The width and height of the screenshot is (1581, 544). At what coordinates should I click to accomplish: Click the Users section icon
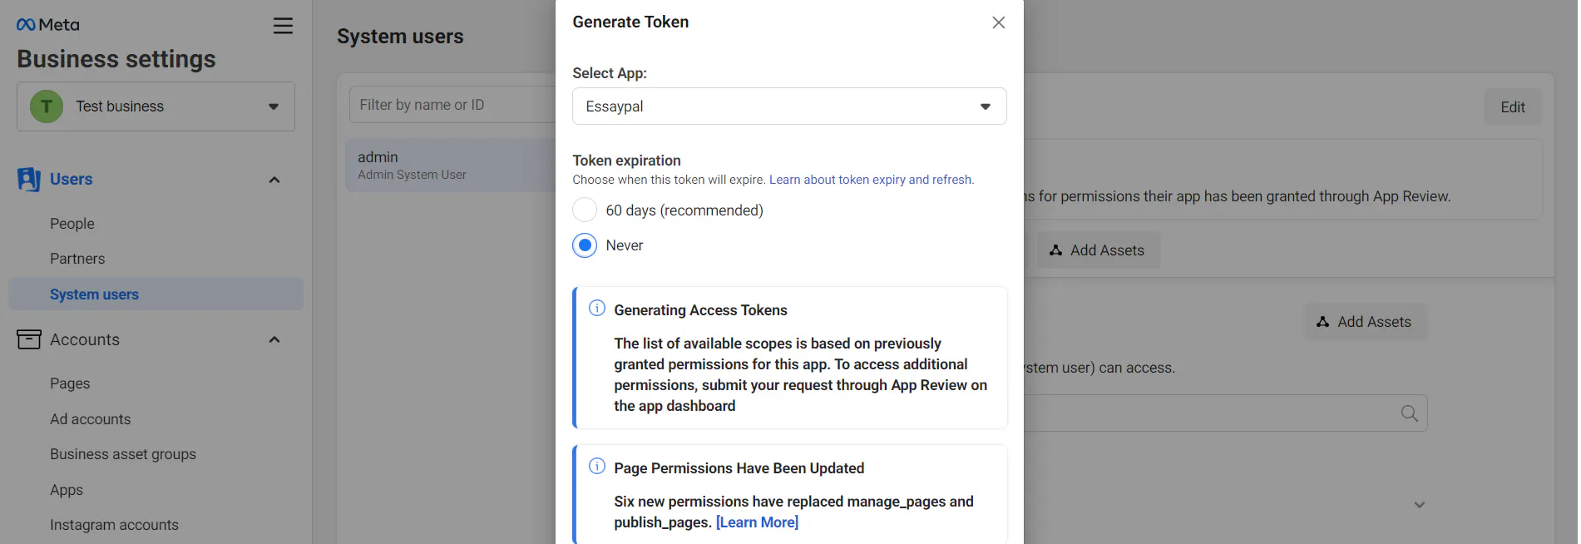(29, 180)
